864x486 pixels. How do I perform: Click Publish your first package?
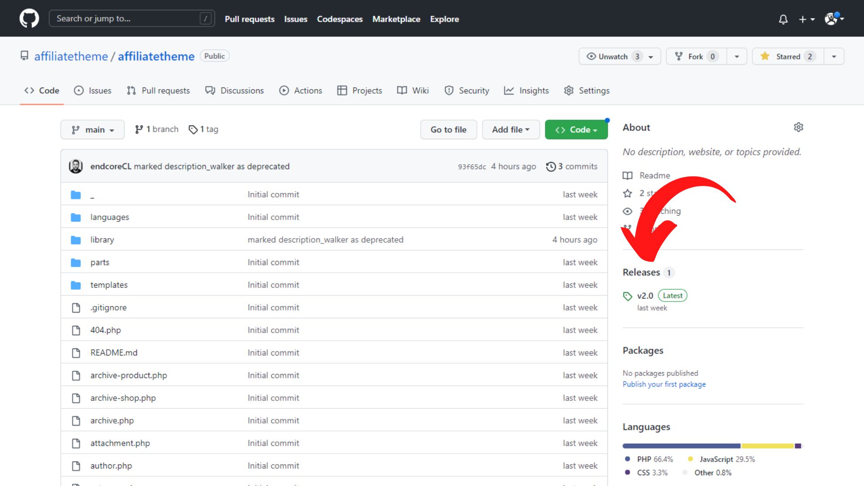point(664,384)
